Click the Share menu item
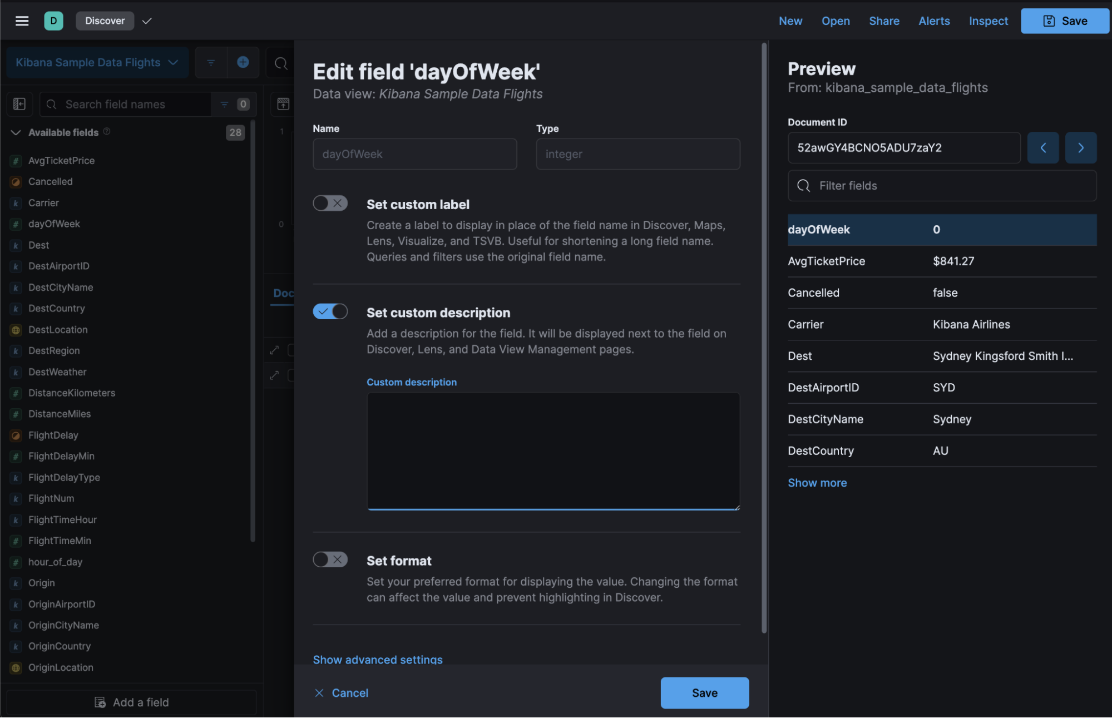The image size is (1112, 718). [x=884, y=21]
